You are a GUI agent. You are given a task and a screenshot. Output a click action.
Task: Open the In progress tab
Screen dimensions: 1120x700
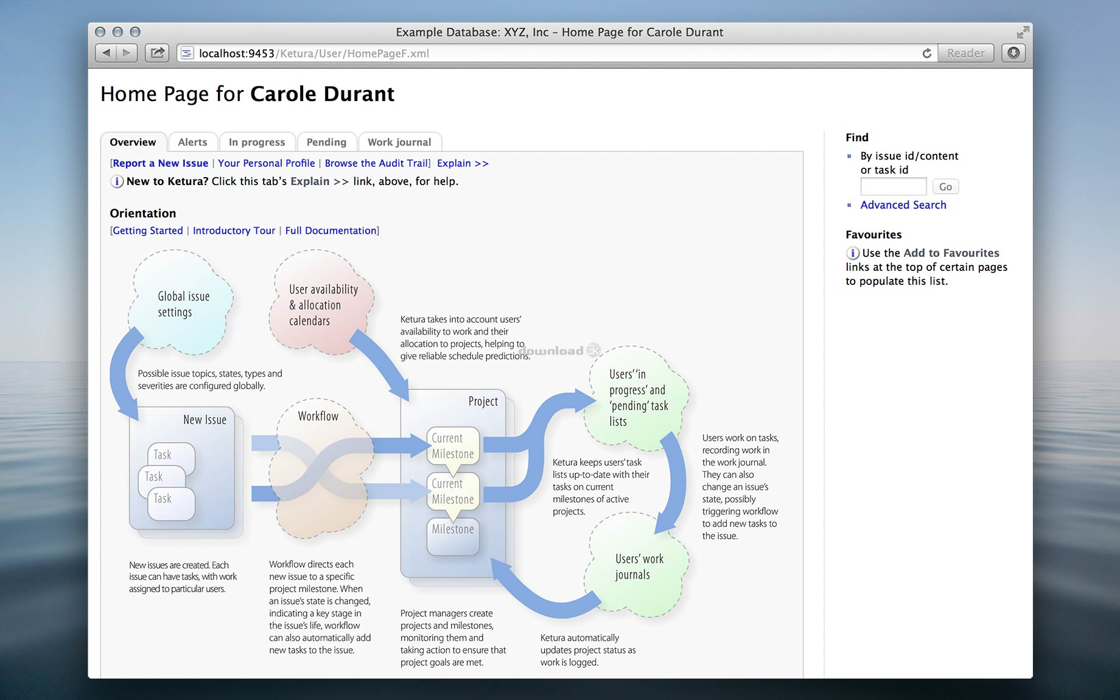pyautogui.click(x=257, y=142)
